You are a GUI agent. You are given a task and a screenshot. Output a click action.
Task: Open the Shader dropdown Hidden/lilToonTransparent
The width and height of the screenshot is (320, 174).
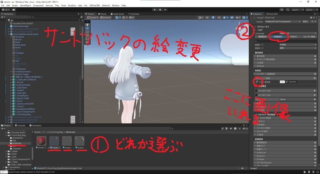click(x=283, y=22)
